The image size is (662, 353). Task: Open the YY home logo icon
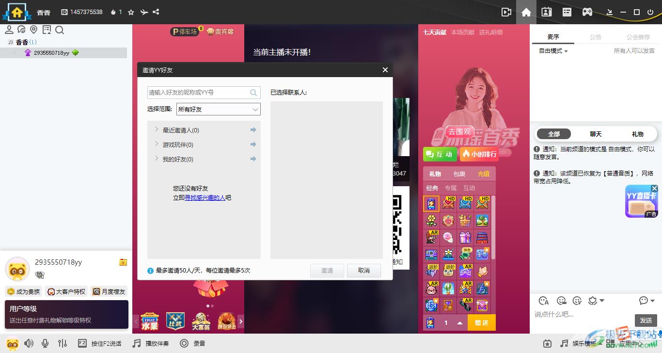(x=17, y=12)
